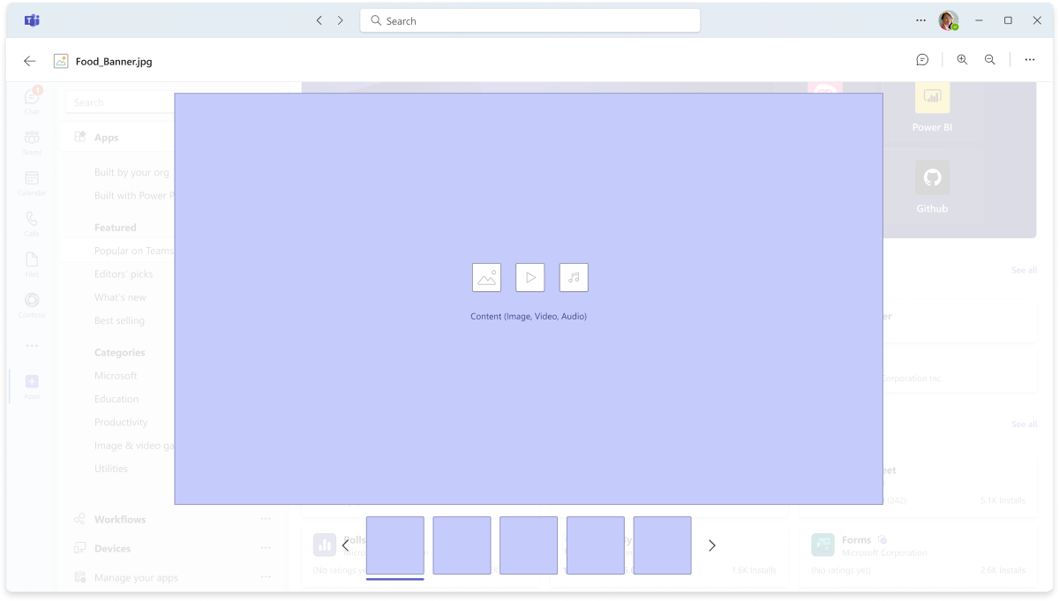Select Editors' picks

(x=124, y=274)
